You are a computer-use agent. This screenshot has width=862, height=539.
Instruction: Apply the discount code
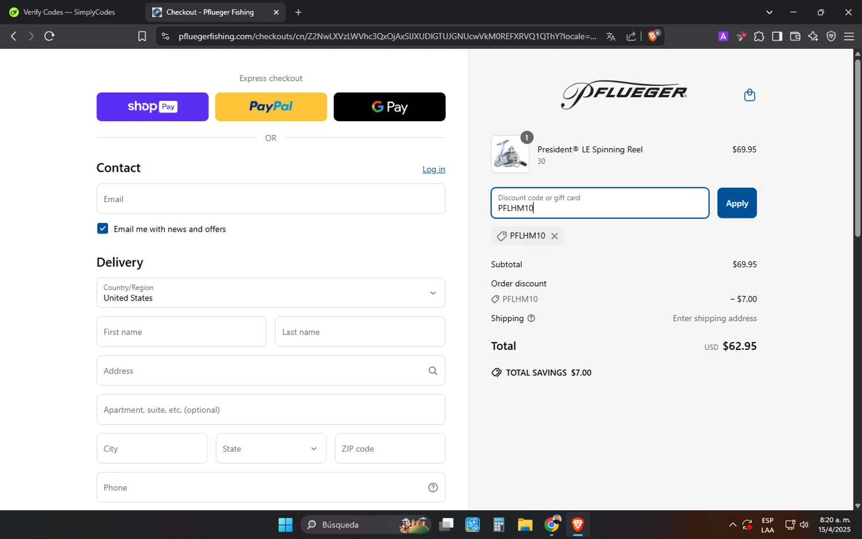point(737,203)
